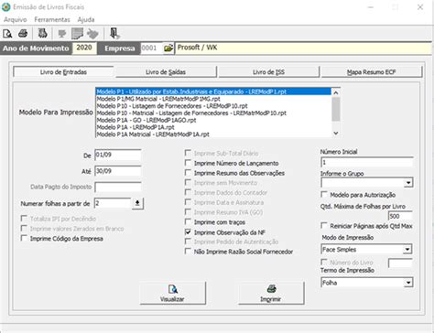Select Modelo P1A - GO row

click(213, 120)
